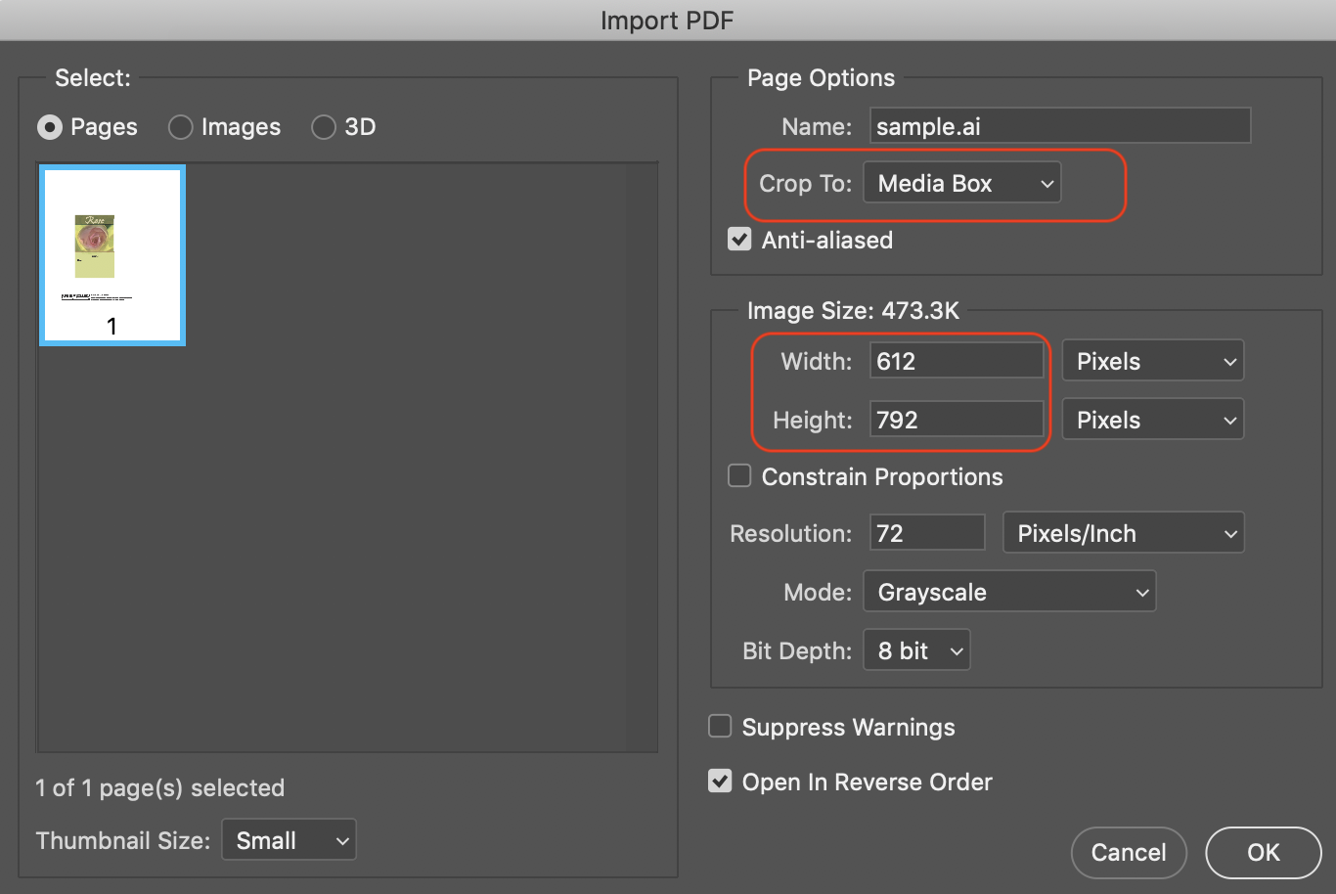The width and height of the screenshot is (1336, 894).
Task: Open the Mode dropdown showing Grayscale
Action: (1009, 591)
